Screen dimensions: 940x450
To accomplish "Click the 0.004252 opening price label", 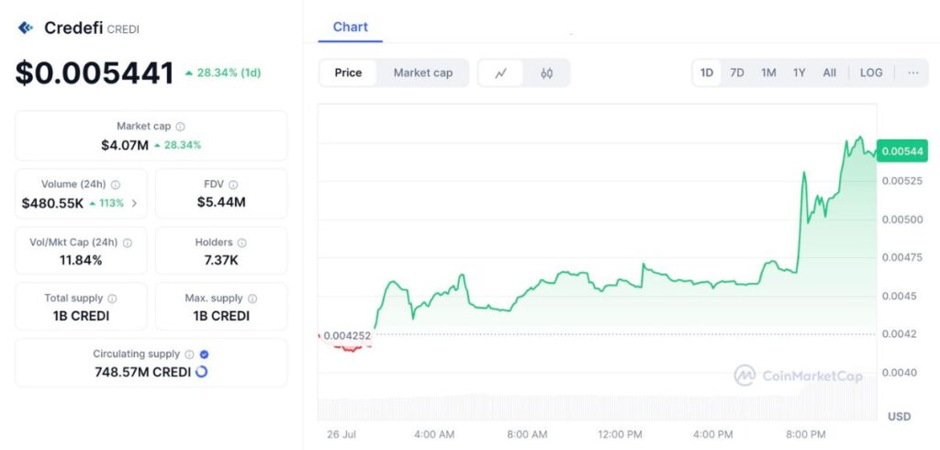I will point(347,336).
